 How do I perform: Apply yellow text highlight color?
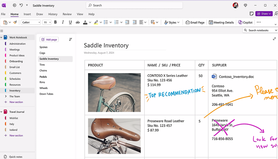pyautogui.click(x=96, y=22)
